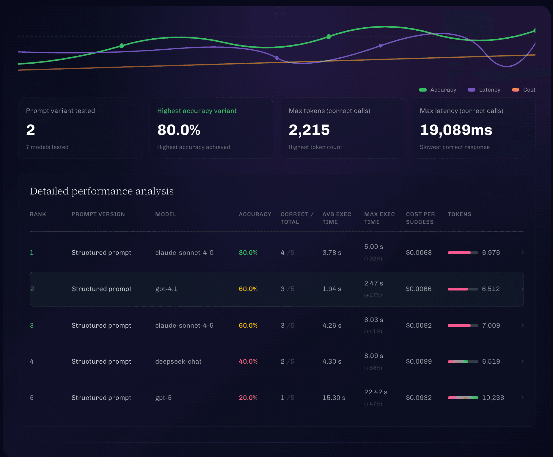Click the 2 /5 correct total cell

coord(288,362)
